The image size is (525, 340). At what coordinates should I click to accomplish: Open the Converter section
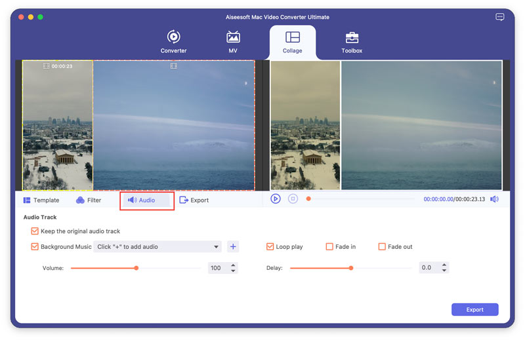click(x=173, y=42)
